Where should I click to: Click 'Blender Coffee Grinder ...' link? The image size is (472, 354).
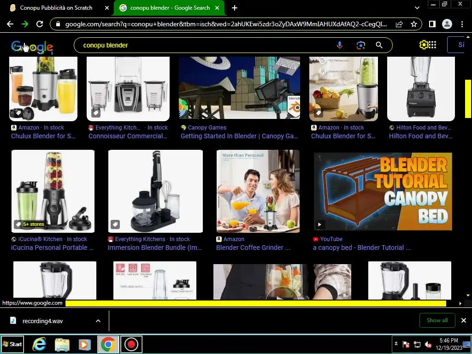[253, 248]
